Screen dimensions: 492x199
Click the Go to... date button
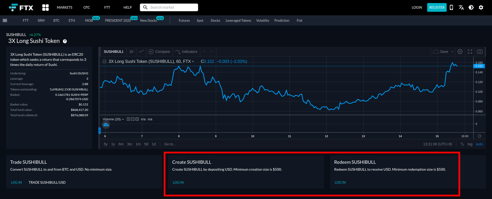pos(170,144)
